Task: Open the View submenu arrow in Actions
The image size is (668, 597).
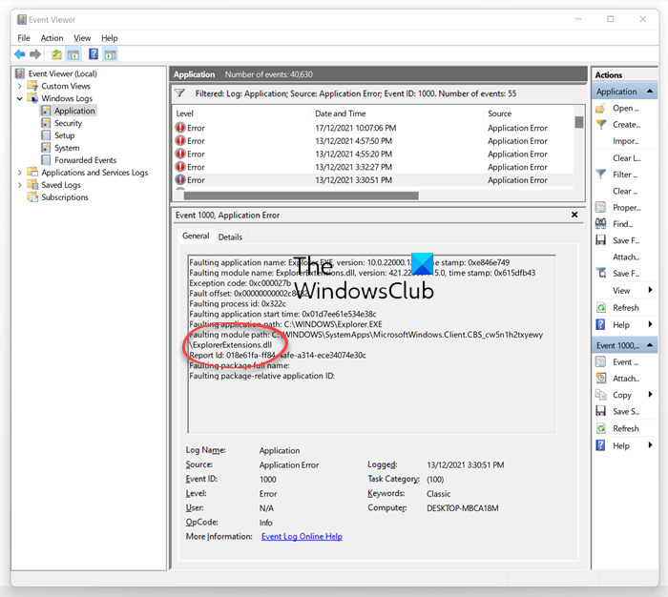Action: point(650,290)
